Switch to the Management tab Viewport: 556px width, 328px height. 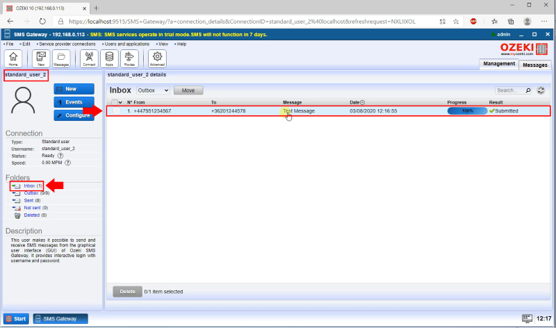[499, 64]
